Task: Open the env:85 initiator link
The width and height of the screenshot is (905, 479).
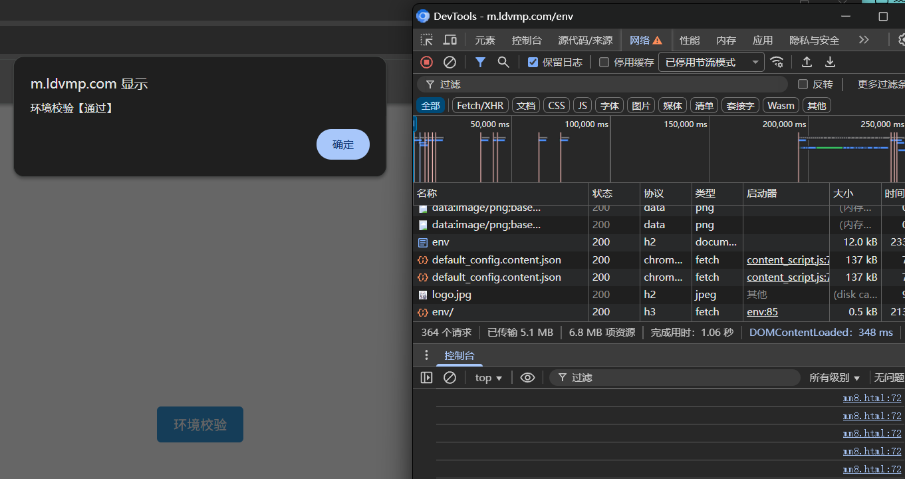Action: point(762,312)
